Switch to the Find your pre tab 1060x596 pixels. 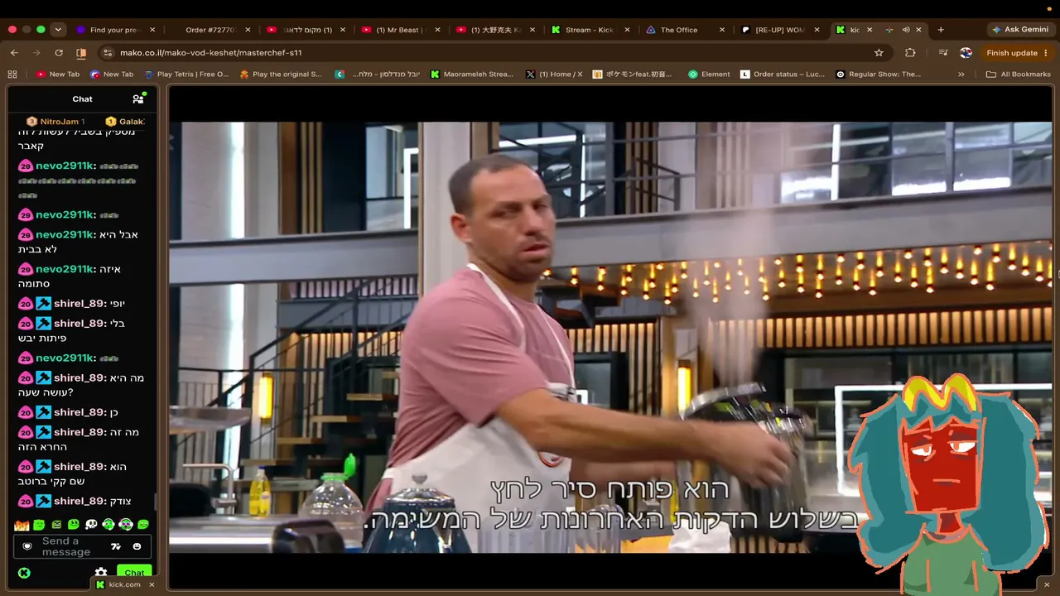tap(116, 30)
